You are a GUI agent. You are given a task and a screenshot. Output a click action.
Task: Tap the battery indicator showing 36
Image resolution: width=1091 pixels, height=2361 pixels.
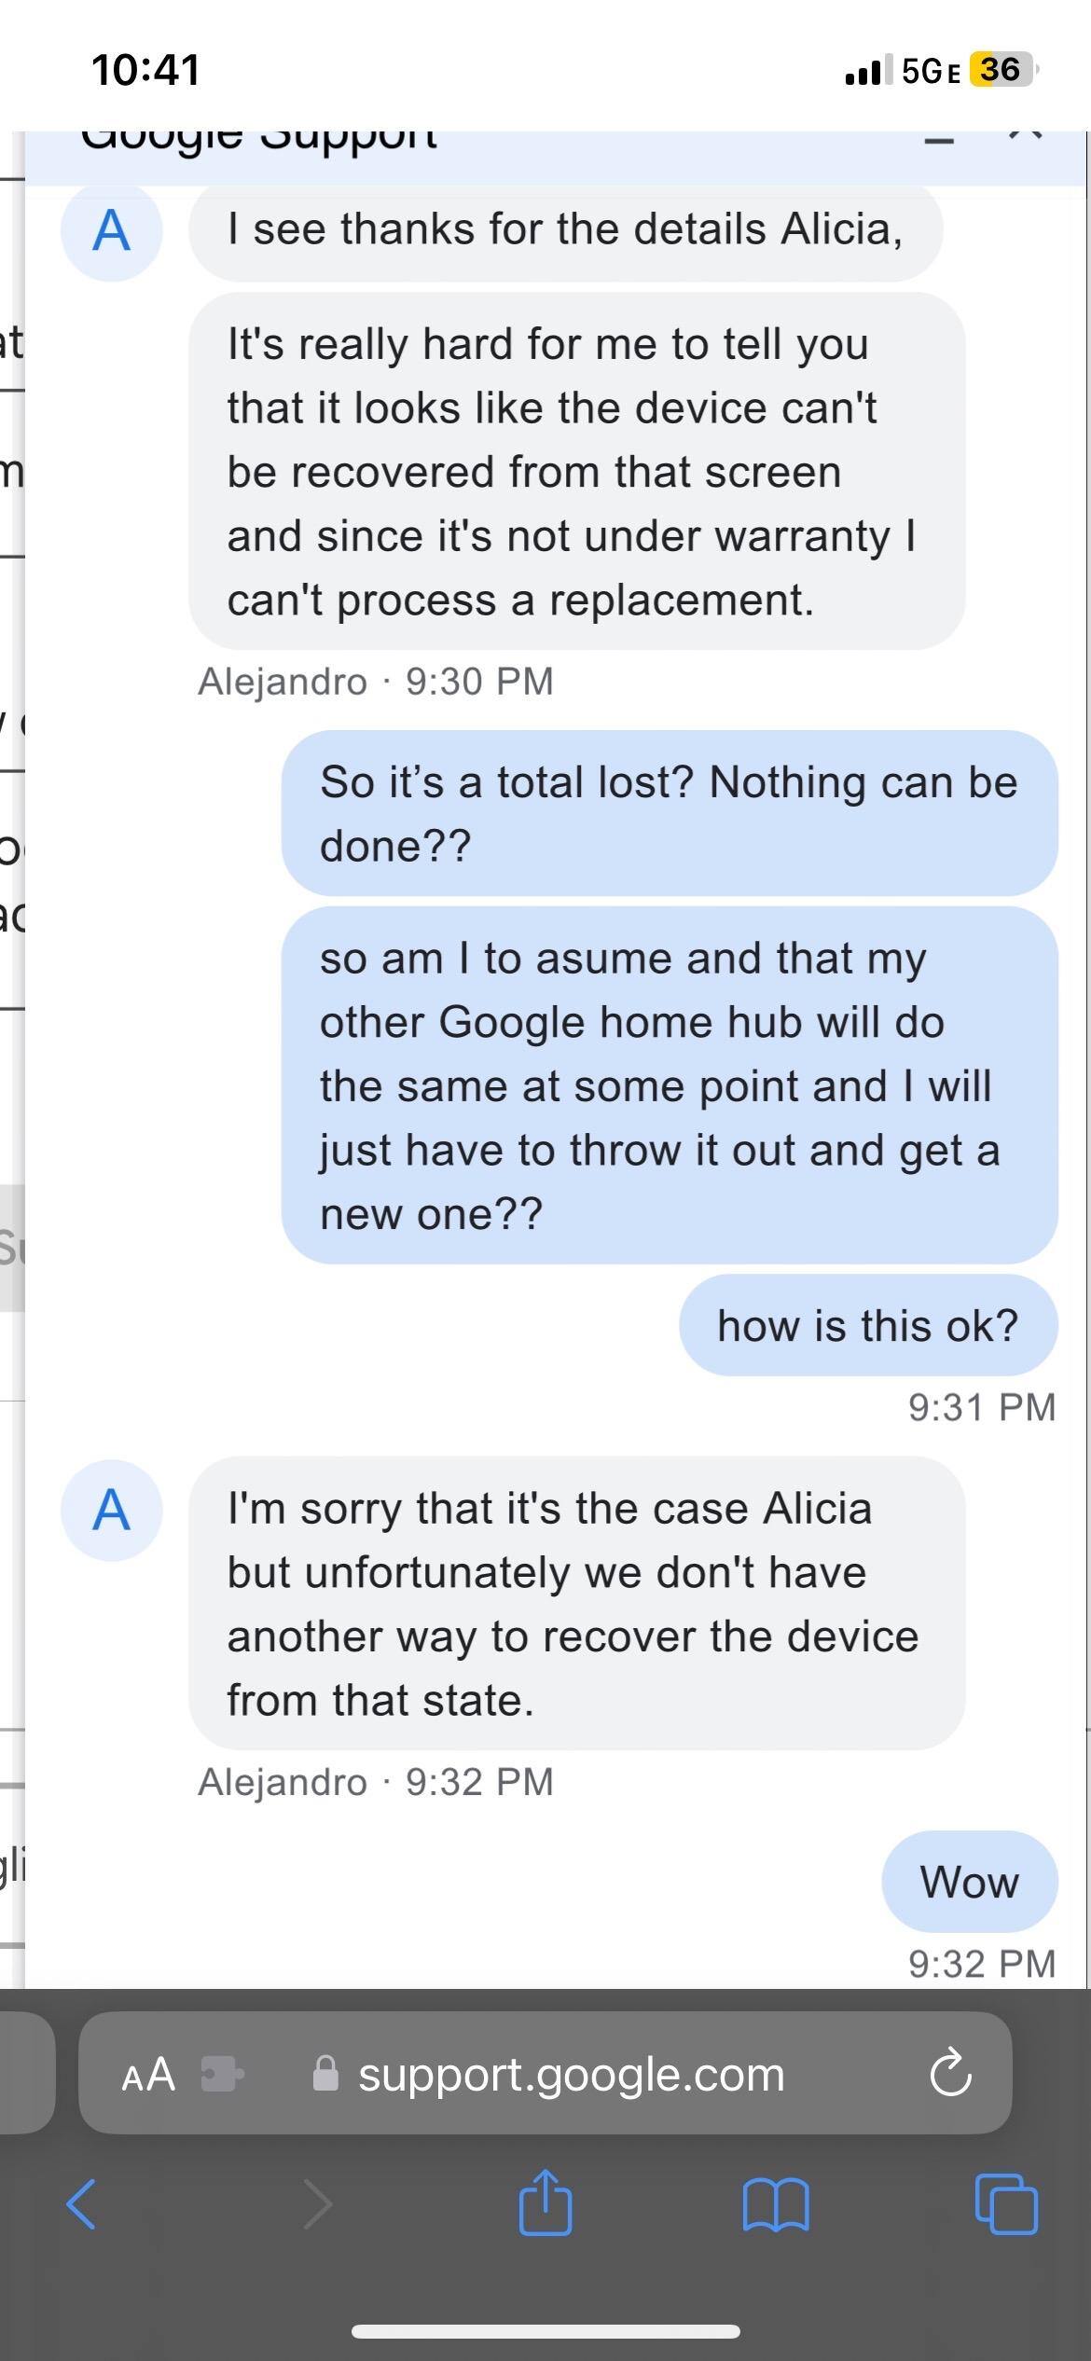(x=1001, y=70)
